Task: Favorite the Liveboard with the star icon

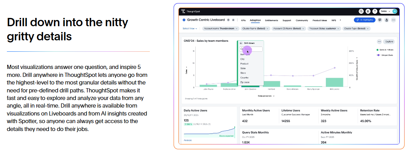Action: click(x=233, y=20)
